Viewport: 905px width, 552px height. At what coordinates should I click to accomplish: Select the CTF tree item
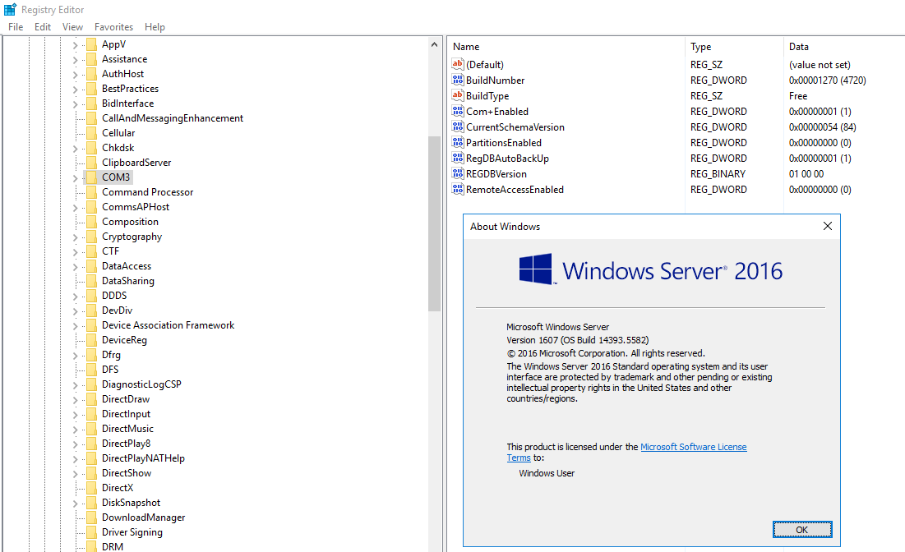110,251
